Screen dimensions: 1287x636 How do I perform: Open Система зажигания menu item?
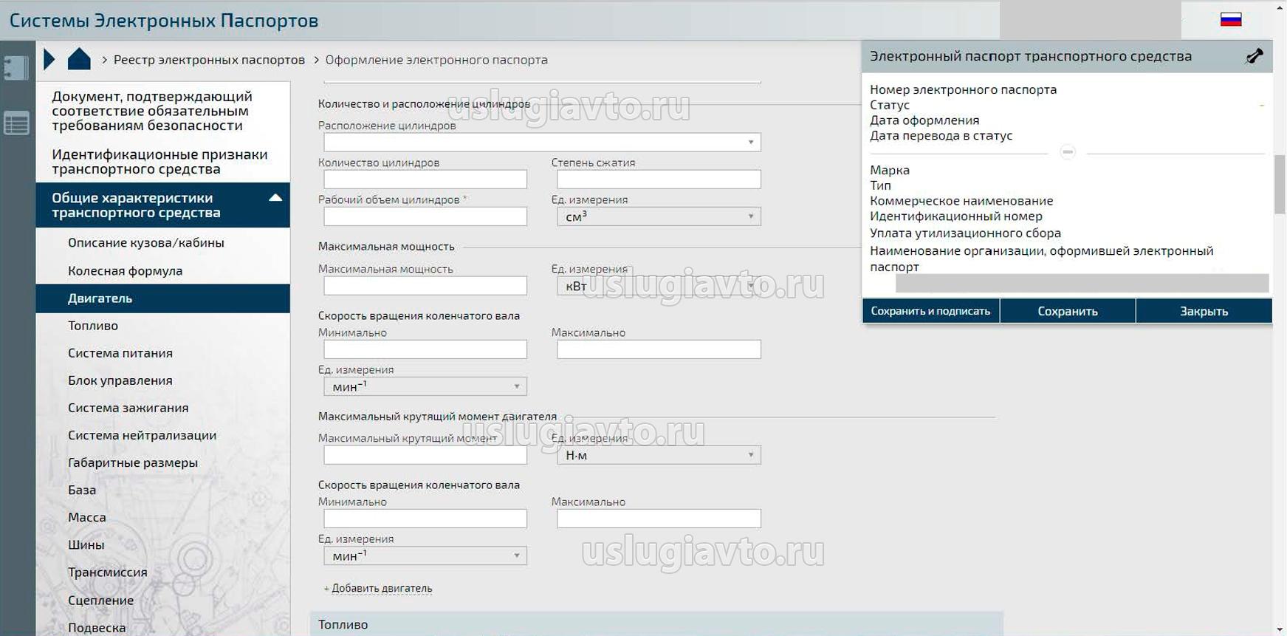[x=128, y=408]
